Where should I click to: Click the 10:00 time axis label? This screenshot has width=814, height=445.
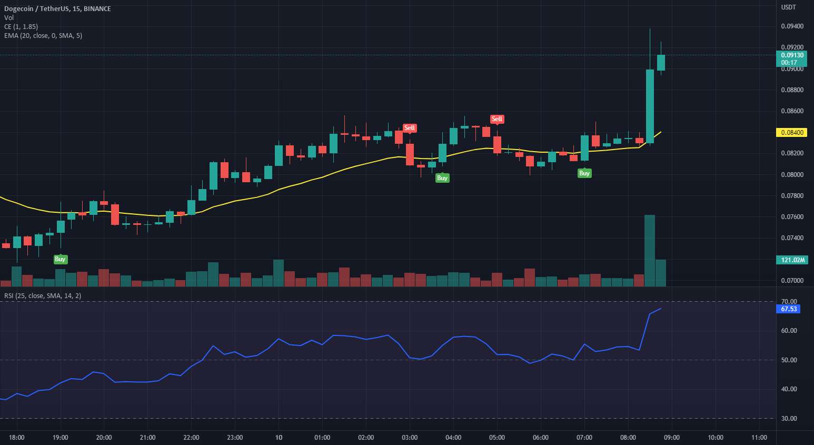(716, 438)
